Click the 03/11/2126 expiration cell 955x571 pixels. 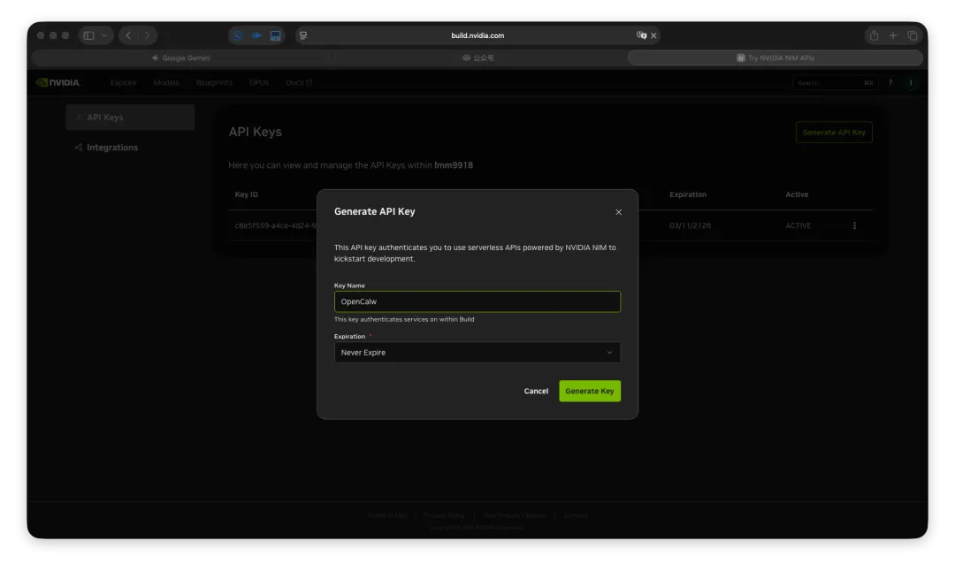click(x=690, y=225)
